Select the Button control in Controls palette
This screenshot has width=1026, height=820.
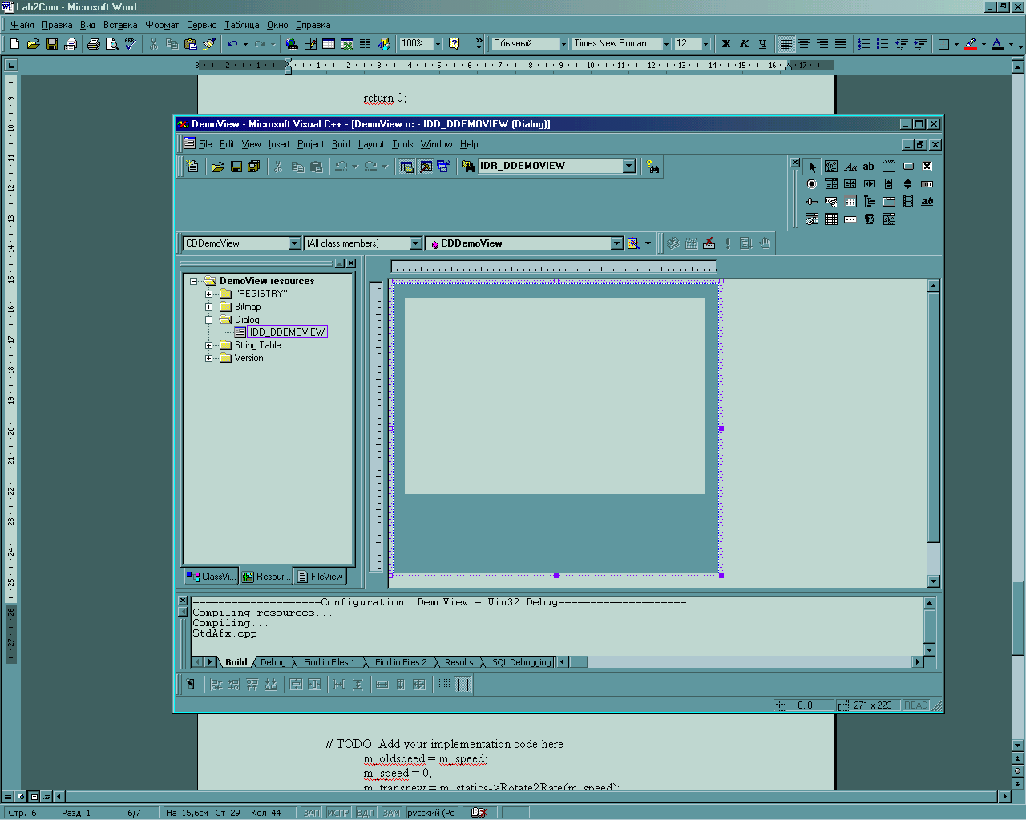click(x=908, y=167)
